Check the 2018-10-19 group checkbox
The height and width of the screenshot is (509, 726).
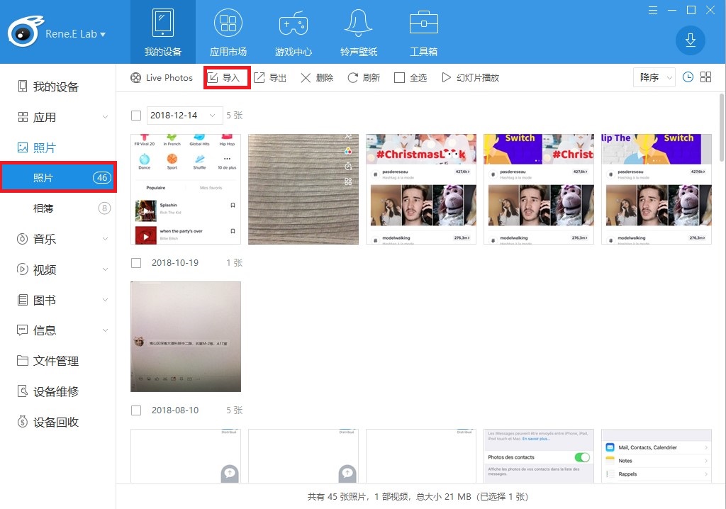(x=136, y=263)
